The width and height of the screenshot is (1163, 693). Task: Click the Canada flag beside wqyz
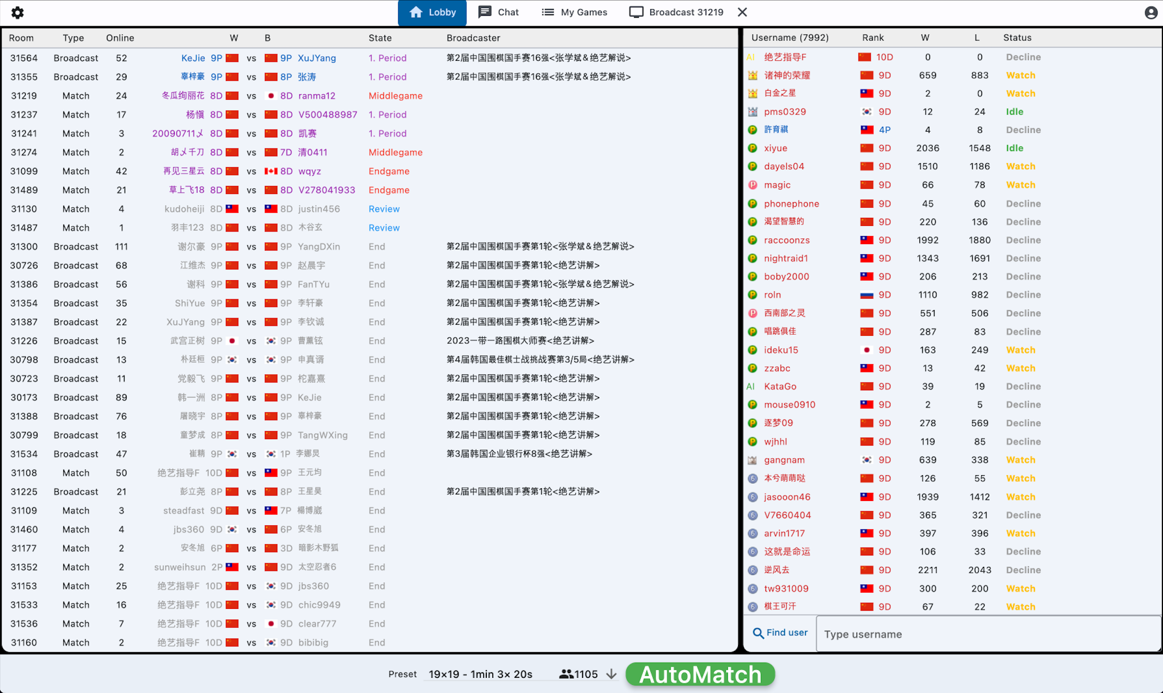[271, 171]
